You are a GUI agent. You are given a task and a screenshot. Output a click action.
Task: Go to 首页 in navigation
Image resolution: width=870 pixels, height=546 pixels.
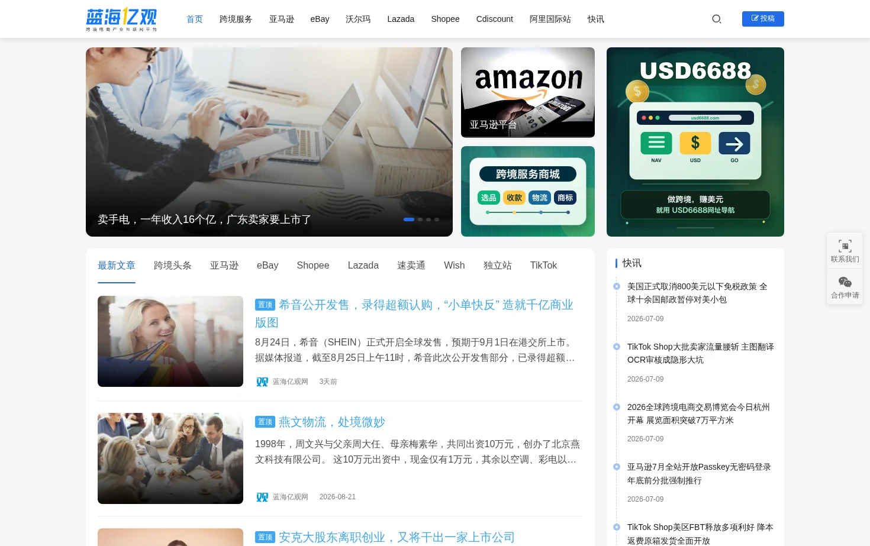tap(195, 19)
